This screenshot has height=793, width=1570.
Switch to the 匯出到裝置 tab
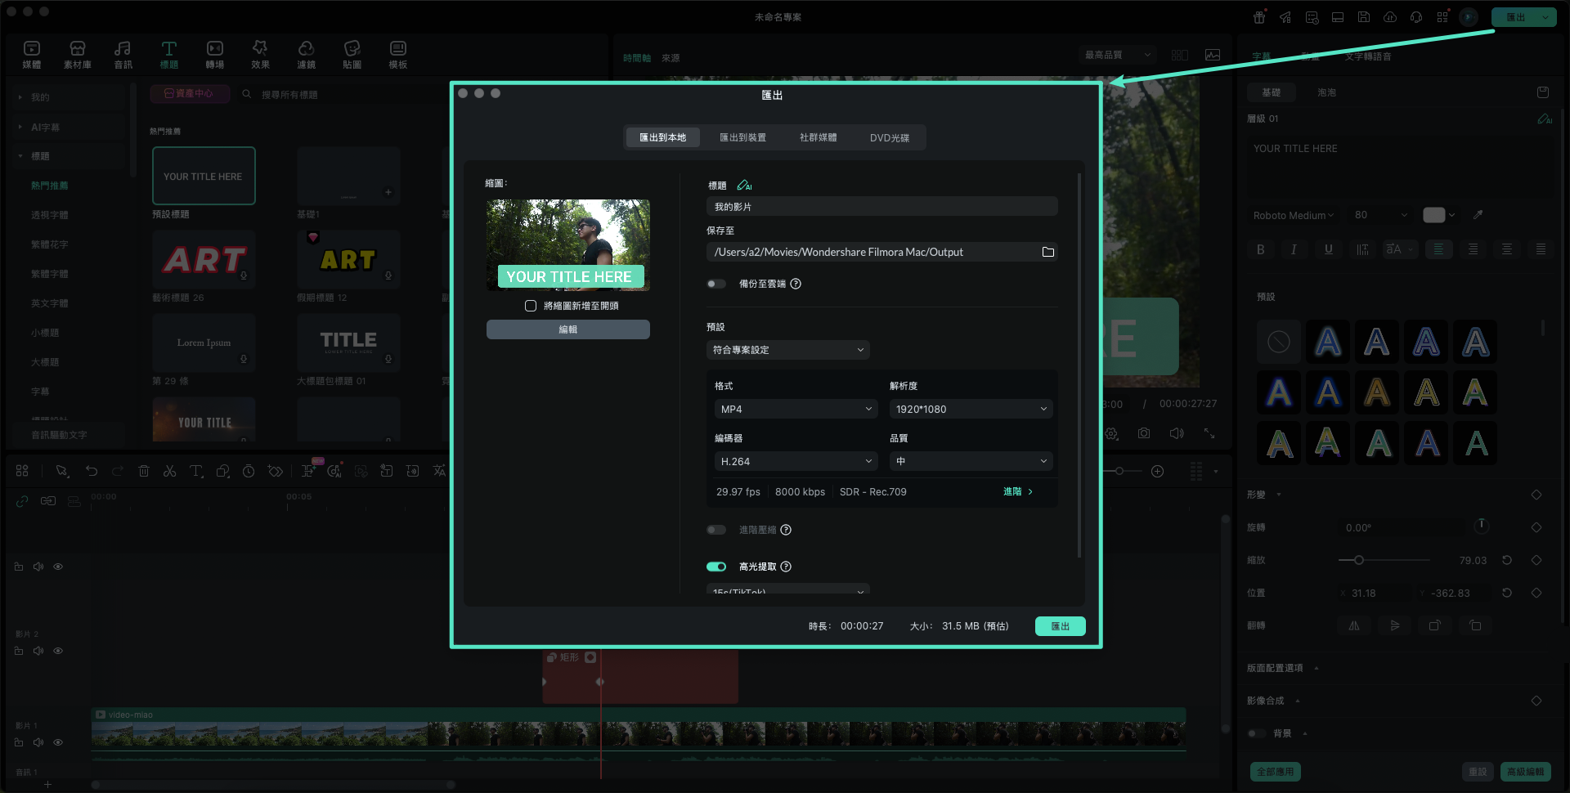click(742, 137)
